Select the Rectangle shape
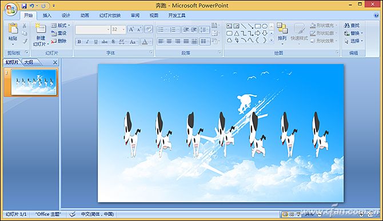 258,26
